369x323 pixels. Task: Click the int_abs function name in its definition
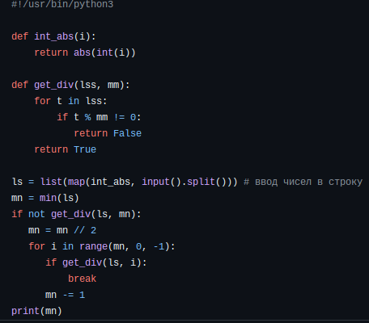pos(54,36)
